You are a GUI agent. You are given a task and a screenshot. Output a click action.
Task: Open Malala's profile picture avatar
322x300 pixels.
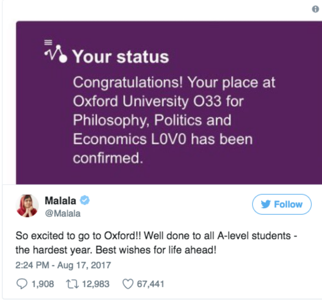point(27,206)
